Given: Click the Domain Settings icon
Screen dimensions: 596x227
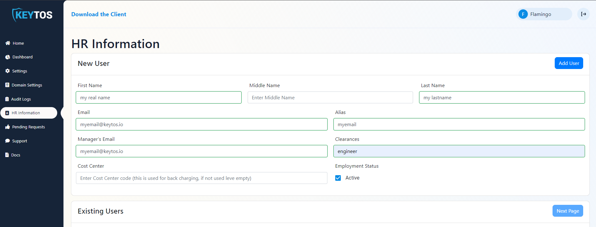Looking at the screenshot, I should pos(7,85).
